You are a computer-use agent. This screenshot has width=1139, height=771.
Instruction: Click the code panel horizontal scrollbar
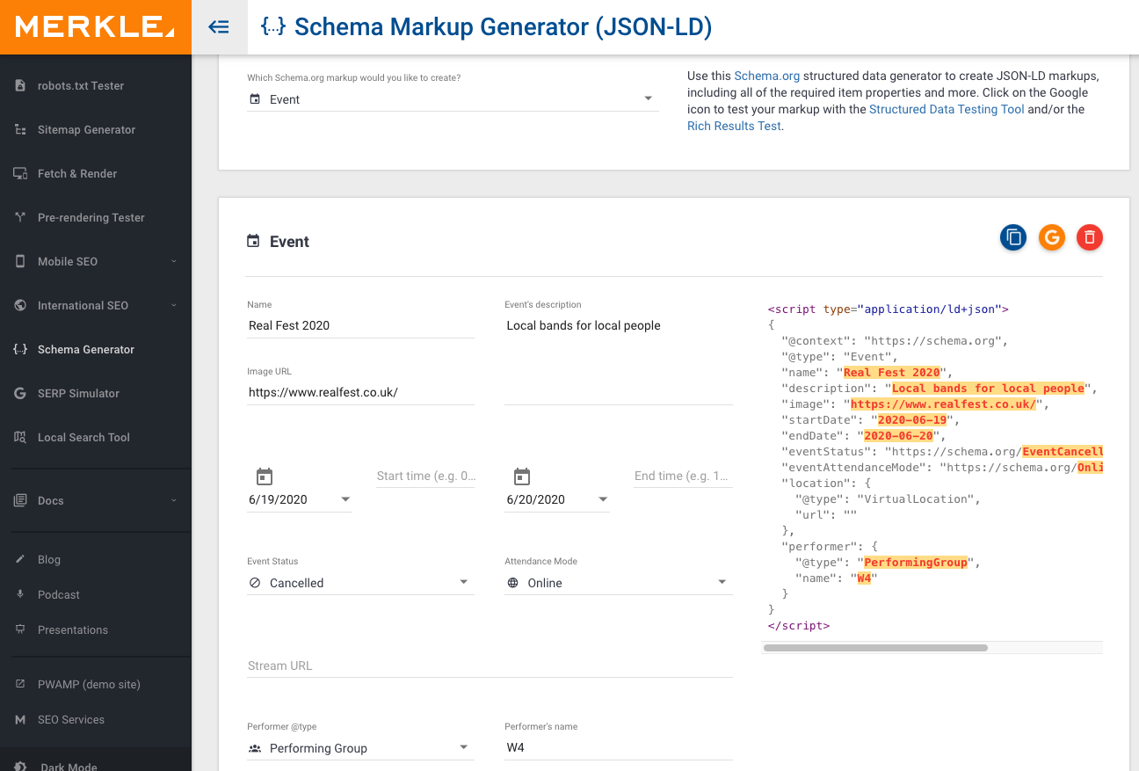click(875, 648)
